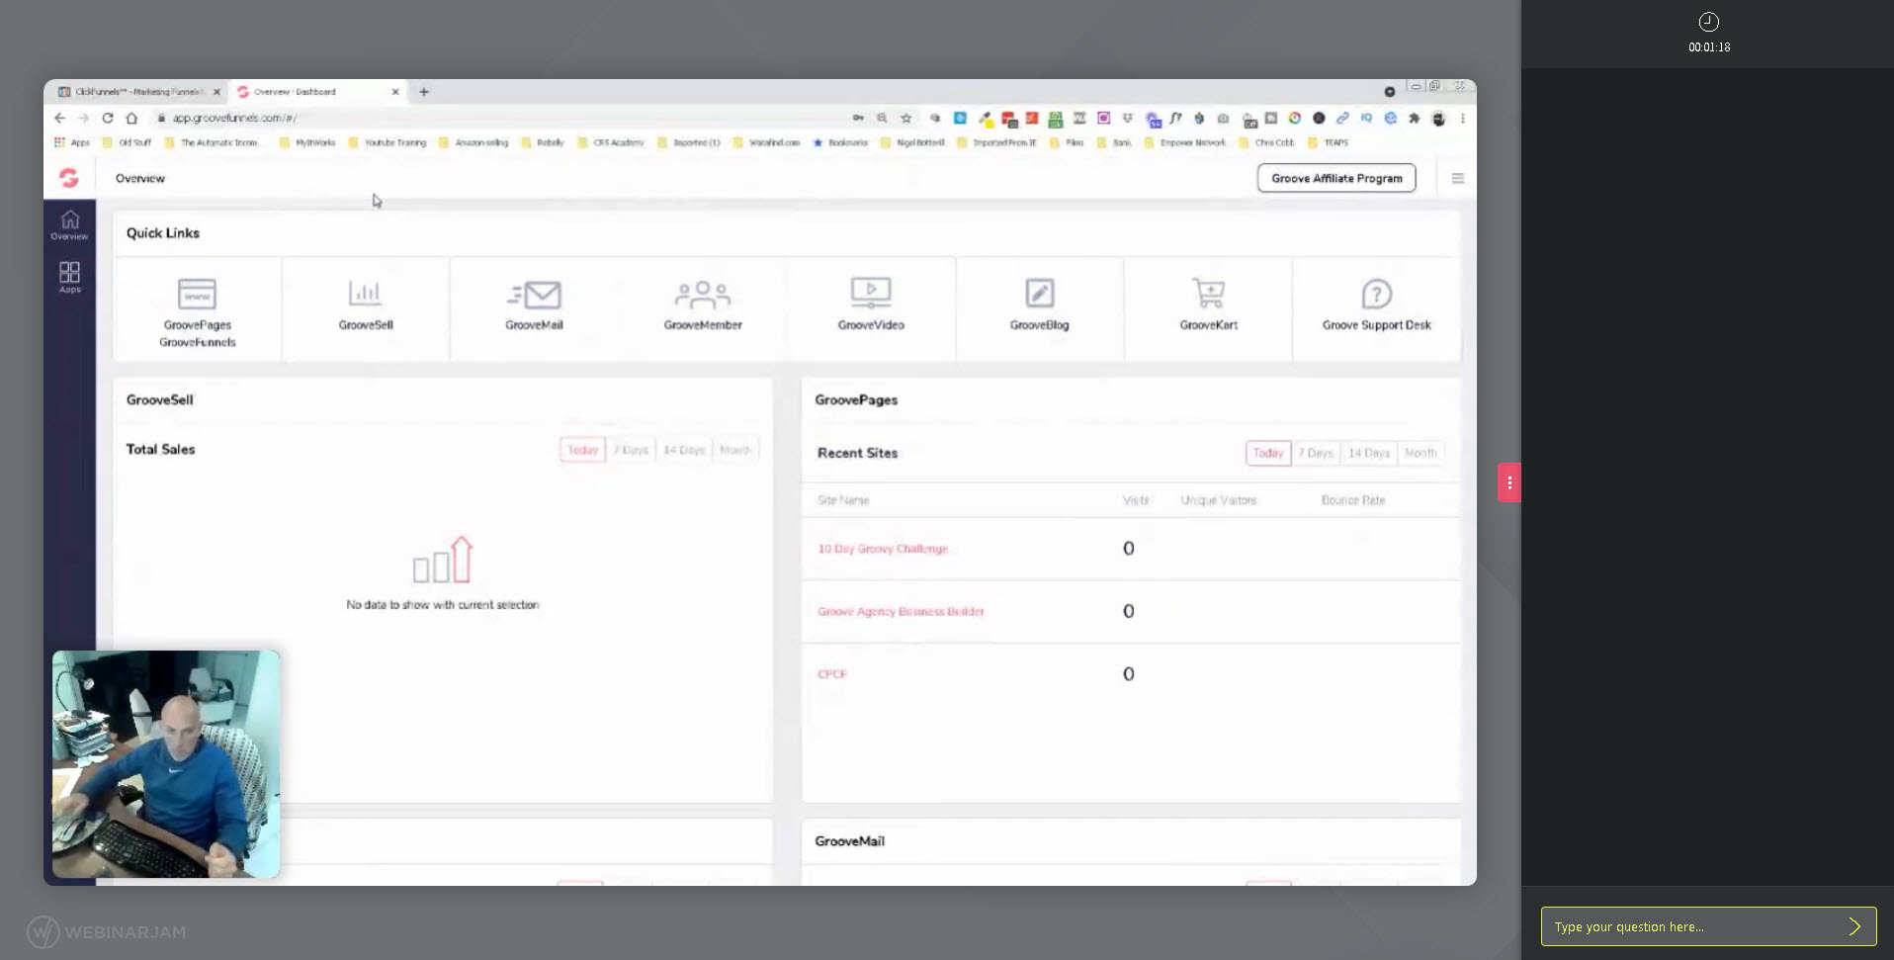Click the Apps sidebar icon
The width and height of the screenshot is (1894, 960).
pyautogui.click(x=69, y=277)
